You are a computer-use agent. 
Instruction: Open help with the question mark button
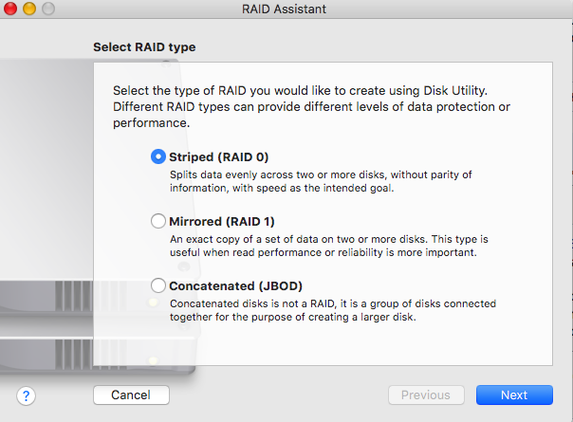pyautogui.click(x=26, y=394)
